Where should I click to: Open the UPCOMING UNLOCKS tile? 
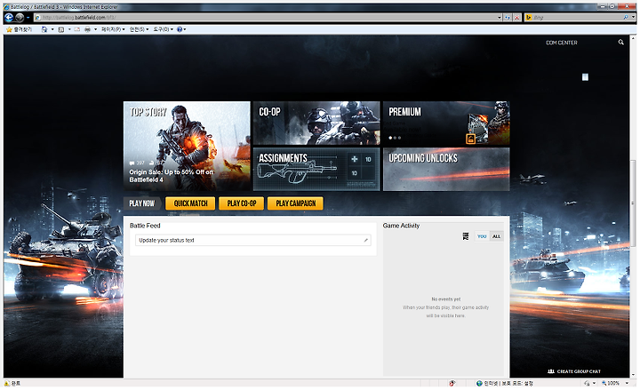coord(446,170)
